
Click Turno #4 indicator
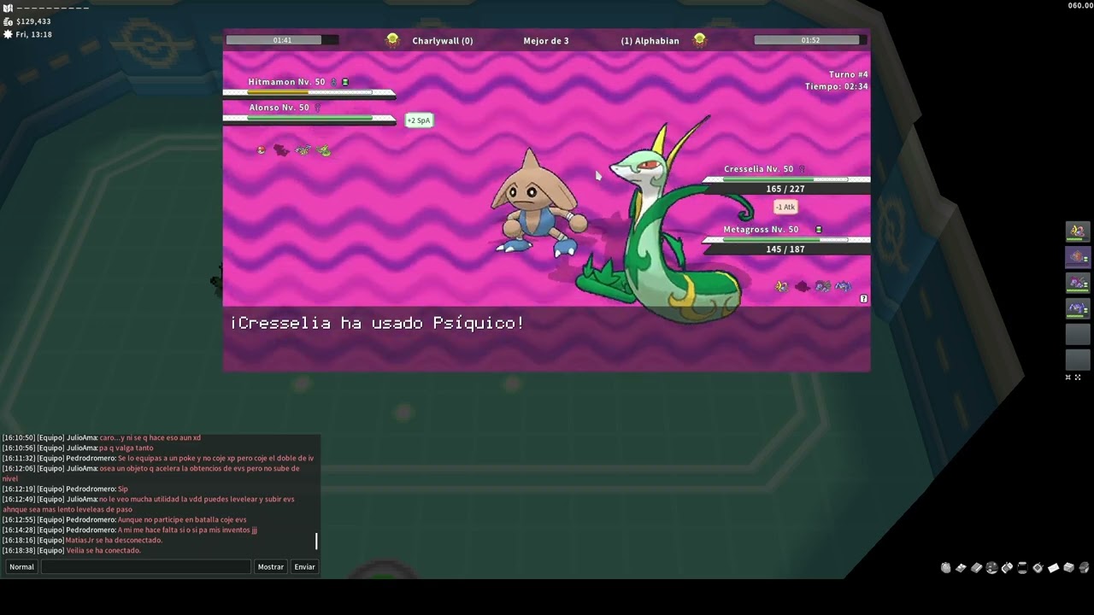pyautogui.click(x=849, y=74)
